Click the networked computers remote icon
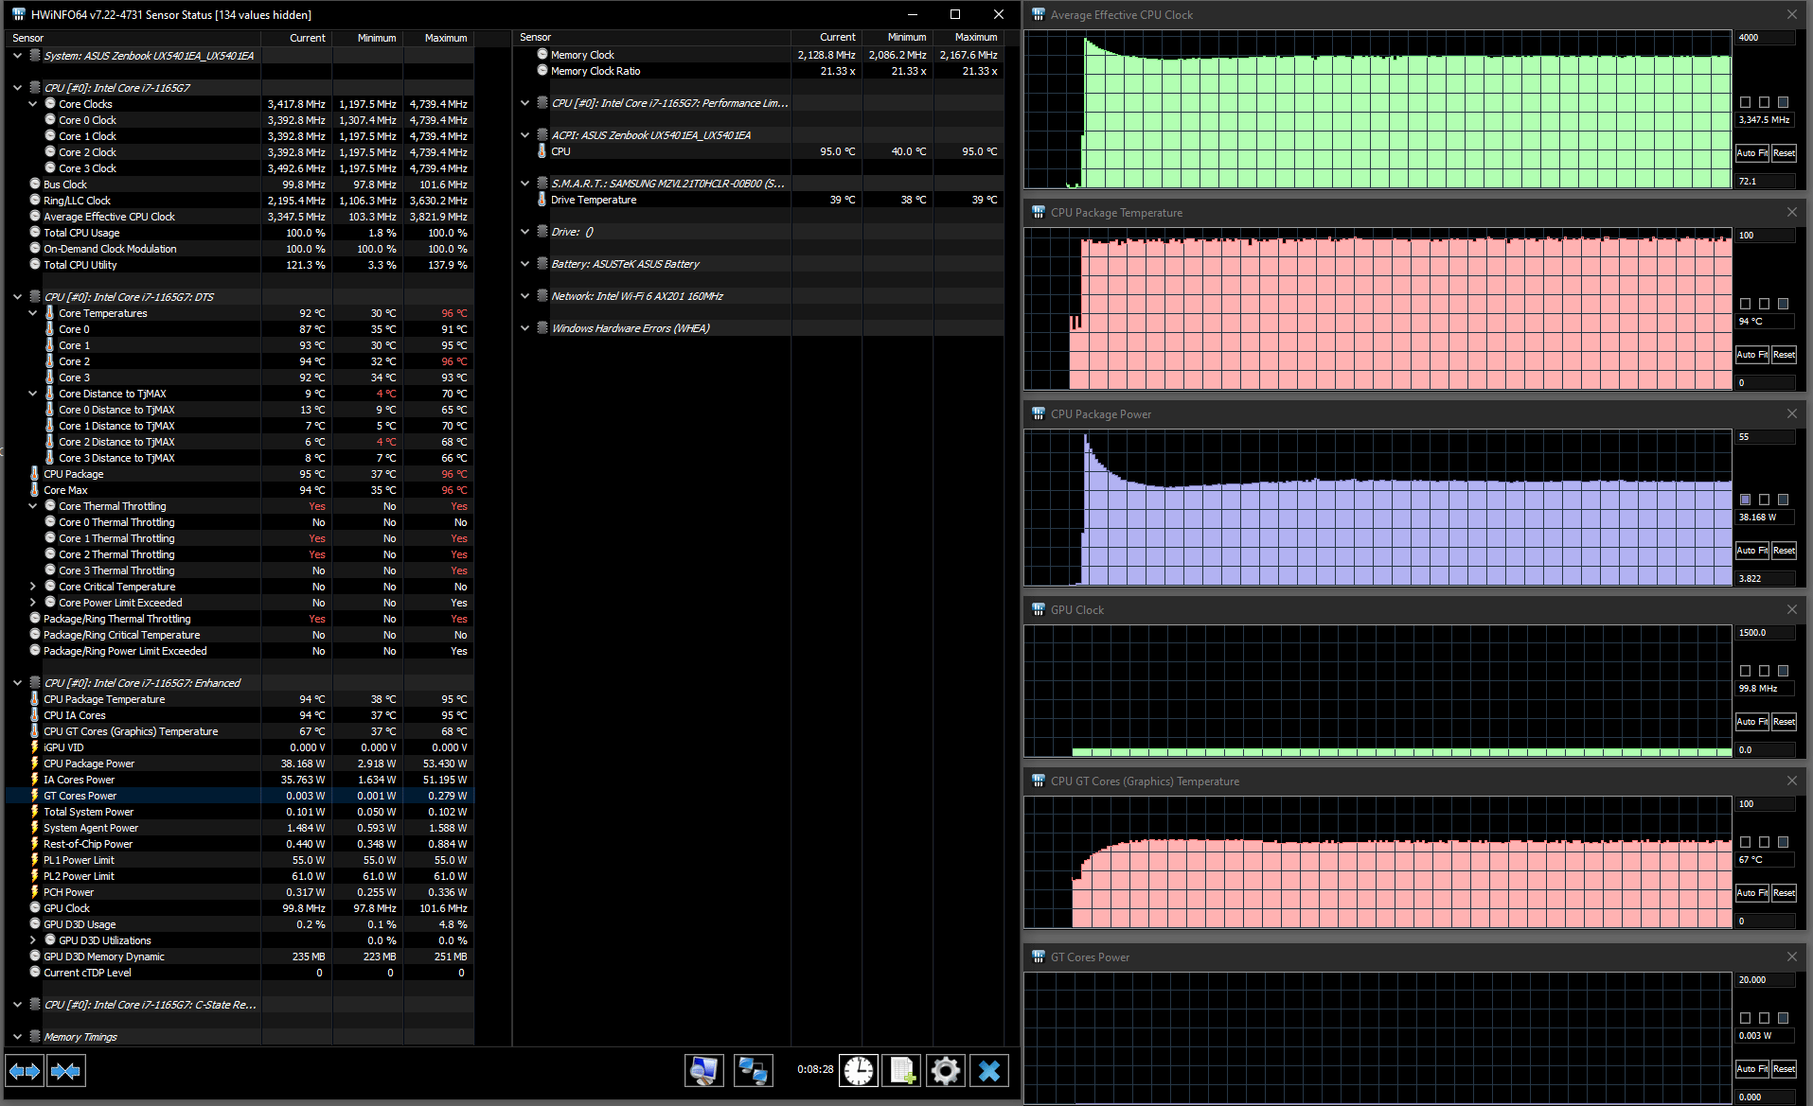 tap(753, 1071)
